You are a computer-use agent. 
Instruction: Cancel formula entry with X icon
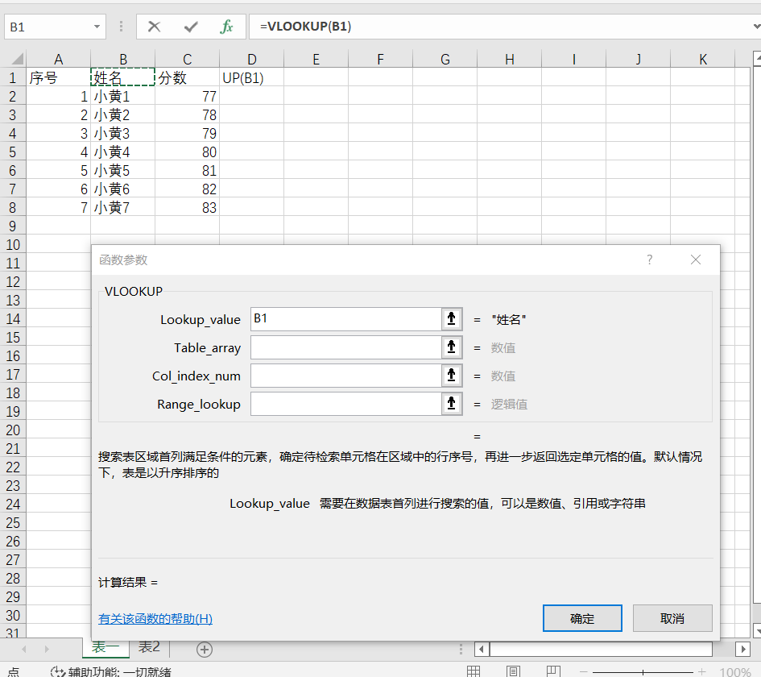[x=155, y=27]
